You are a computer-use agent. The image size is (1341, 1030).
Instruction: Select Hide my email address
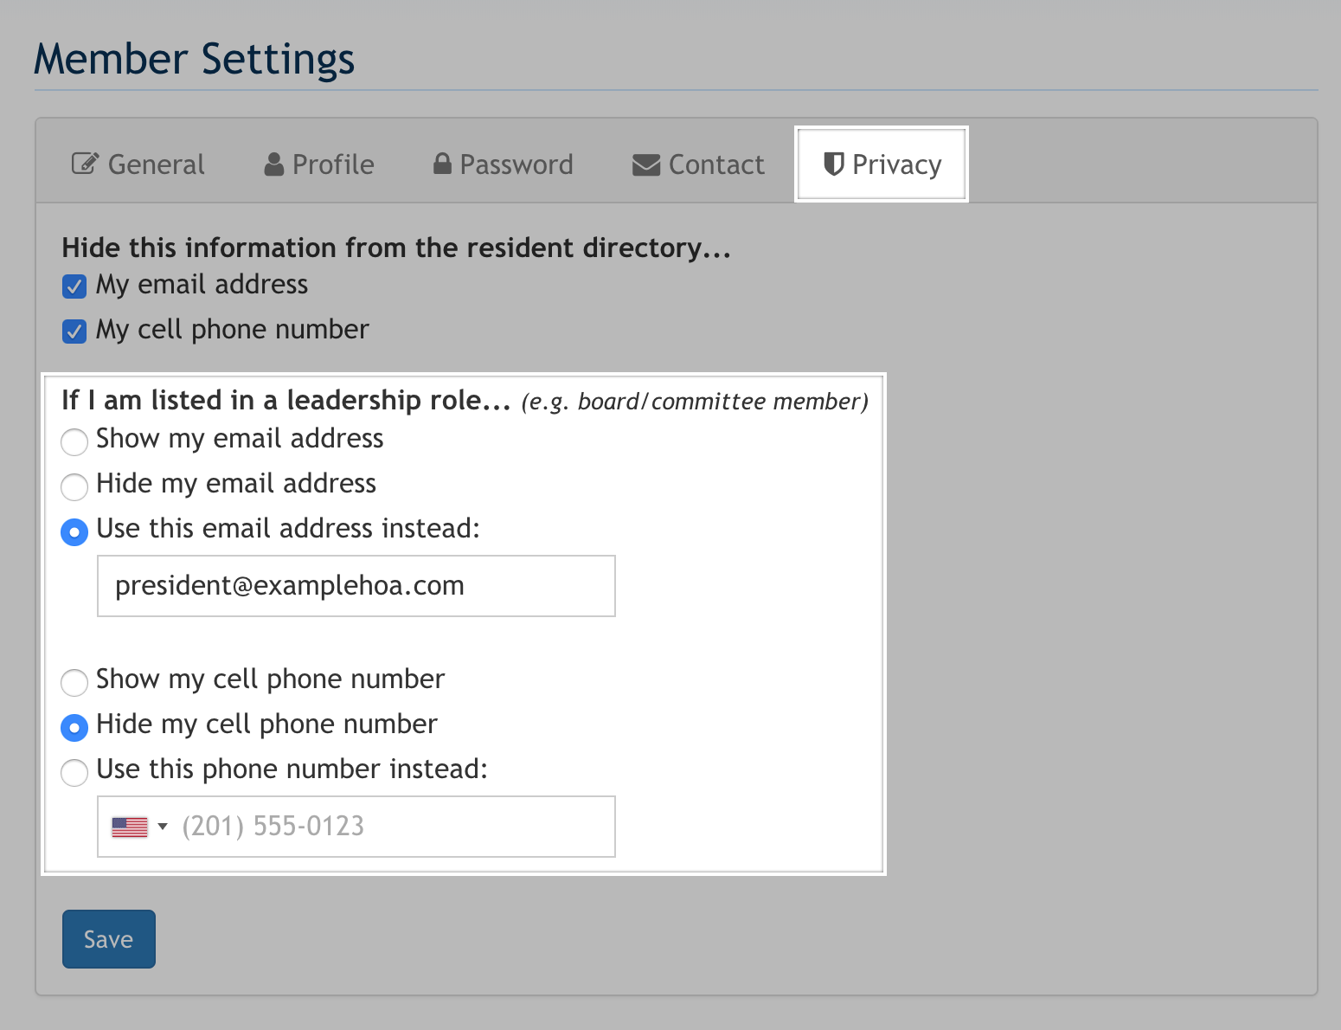(x=74, y=486)
